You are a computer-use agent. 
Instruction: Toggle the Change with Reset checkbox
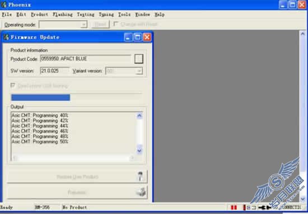click(x=116, y=24)
